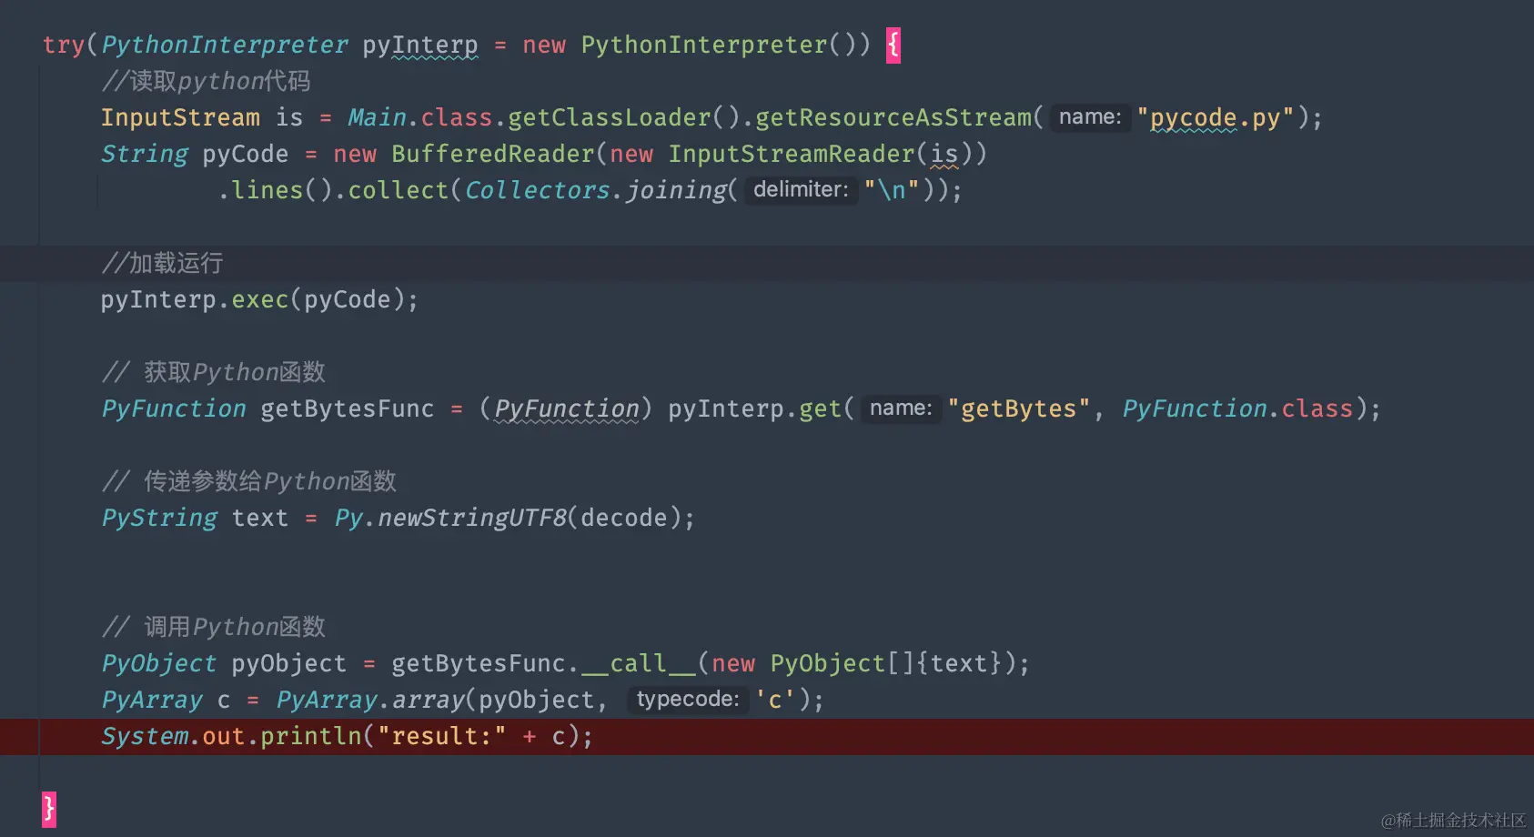Viewport: 1534px width, 837px height.
Task: Click "PyFunction.class" at the end of the line
Action: point(1237,408)
